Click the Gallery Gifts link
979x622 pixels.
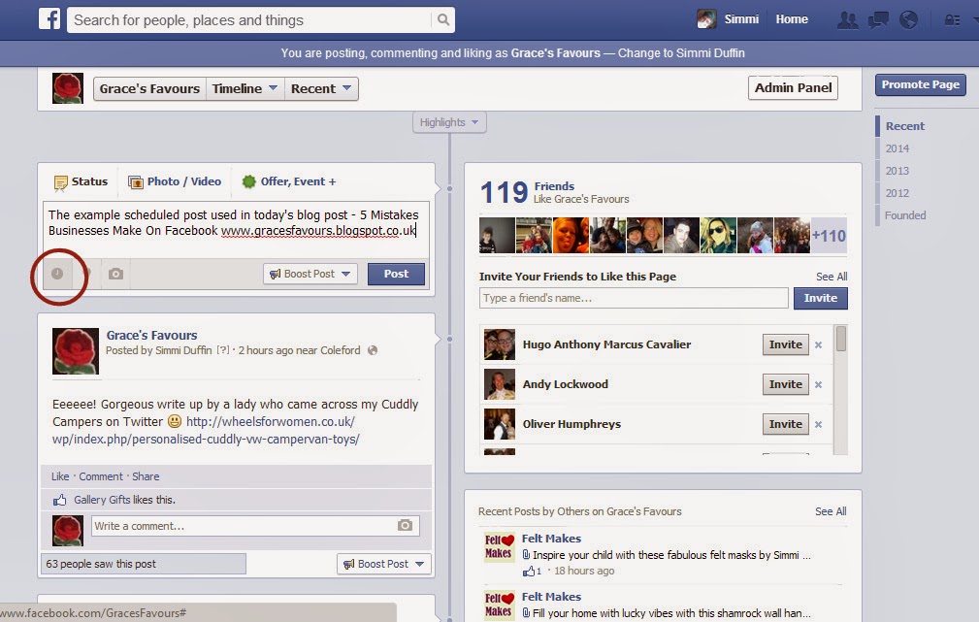tap(102, 500)
